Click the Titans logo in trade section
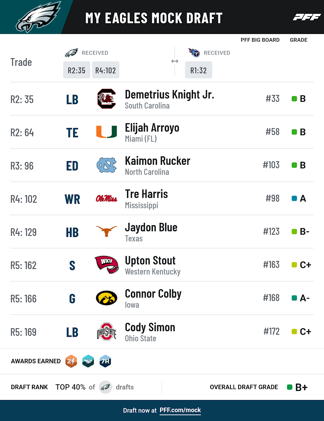This screenshot has height=421, width=324. (194, 53)
